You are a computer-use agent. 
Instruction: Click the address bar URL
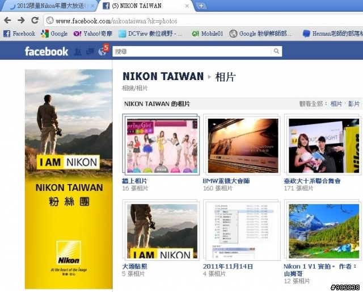(x=116, y=21)
